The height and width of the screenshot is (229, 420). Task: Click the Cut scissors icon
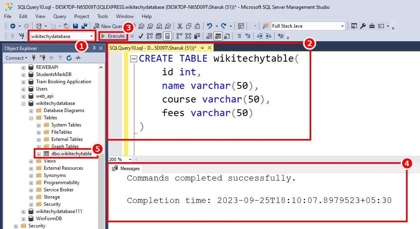tap(179, 26)
